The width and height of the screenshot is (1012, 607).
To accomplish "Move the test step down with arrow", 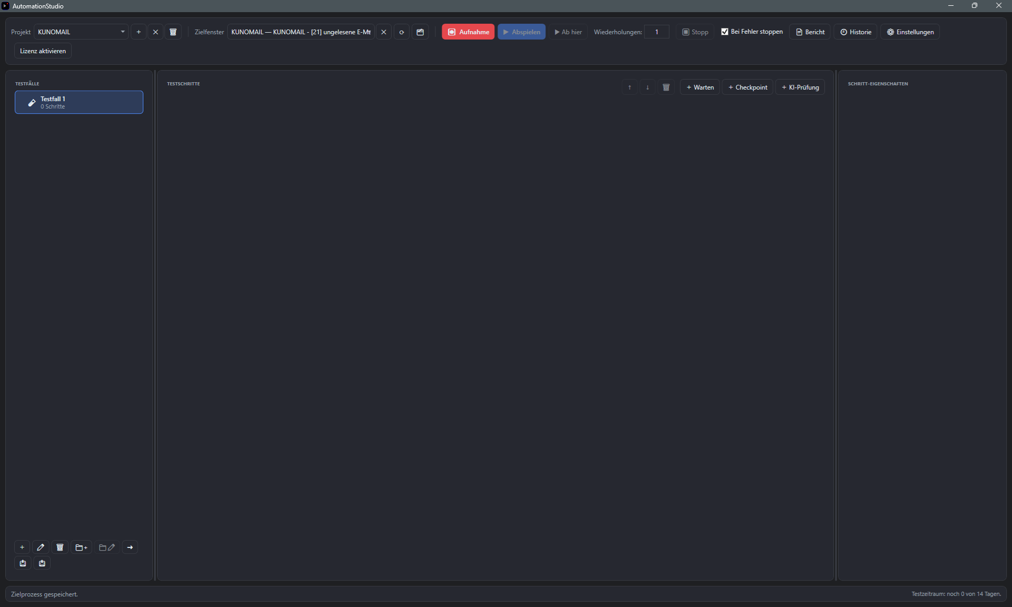I will pyautogui.click(x=648, y=87).
